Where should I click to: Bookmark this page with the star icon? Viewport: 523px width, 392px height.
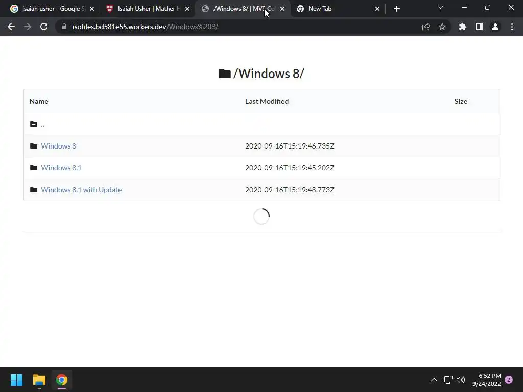click(442, 27)
